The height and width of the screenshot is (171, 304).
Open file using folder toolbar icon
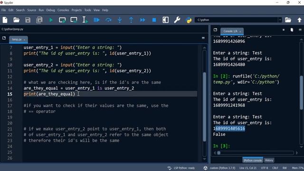tap(16, 20)
